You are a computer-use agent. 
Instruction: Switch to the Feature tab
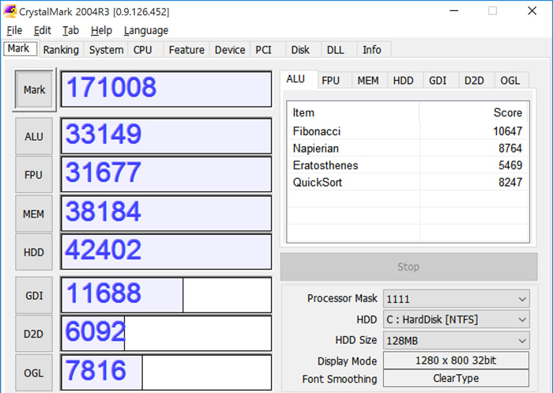[x=186, y=50]
